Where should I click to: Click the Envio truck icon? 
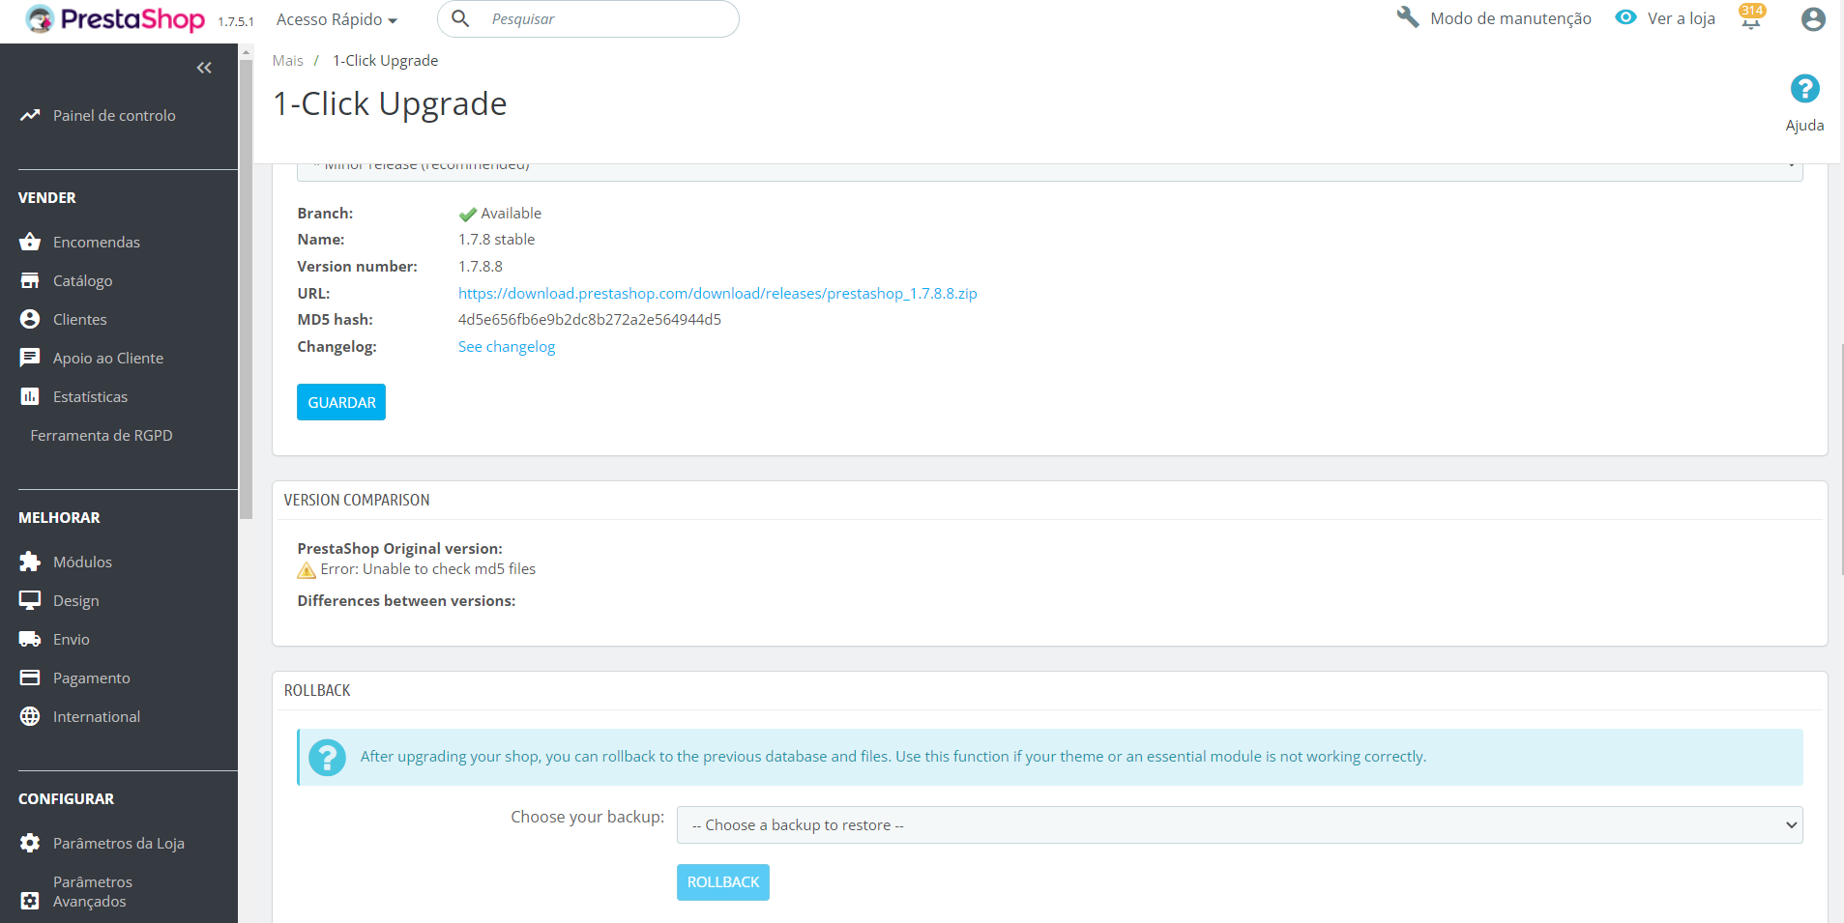click(30, 639)
